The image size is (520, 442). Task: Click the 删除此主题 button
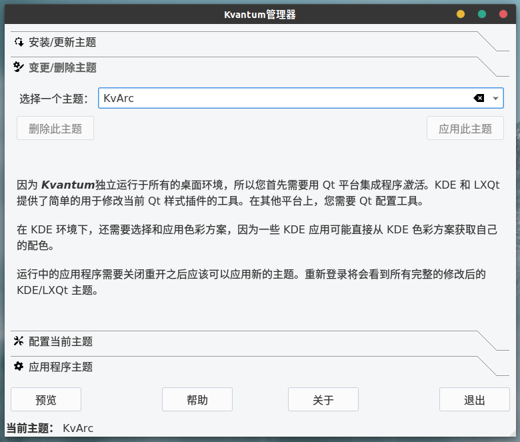[x=55, y=128]
